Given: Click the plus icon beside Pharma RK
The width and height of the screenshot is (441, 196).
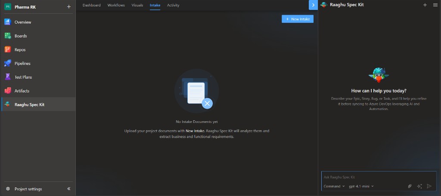Looking at the screenshot, I should click(69, 7).
